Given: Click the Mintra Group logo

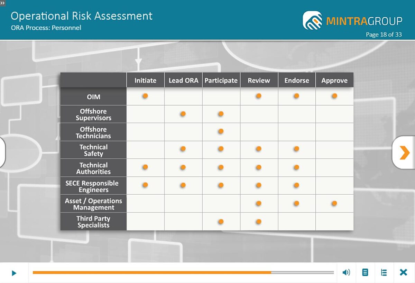Looking at the screenshot, I should [x=352, y=20].
